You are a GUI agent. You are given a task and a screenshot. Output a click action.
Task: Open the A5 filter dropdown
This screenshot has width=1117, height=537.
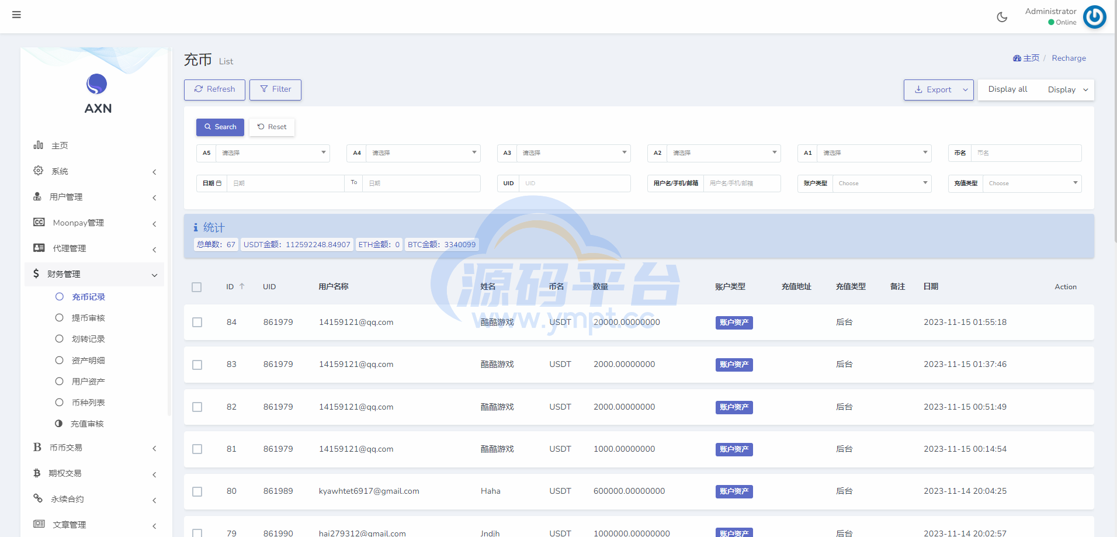click(x=272, y=153)
